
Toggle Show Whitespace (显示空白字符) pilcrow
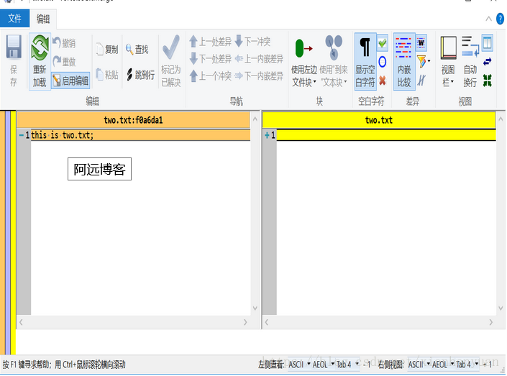click(365, 61)
